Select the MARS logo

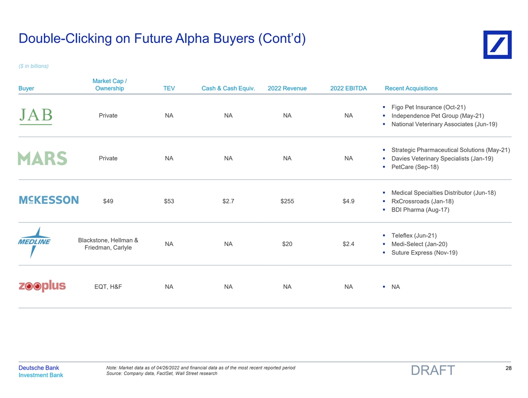[42, 158]
